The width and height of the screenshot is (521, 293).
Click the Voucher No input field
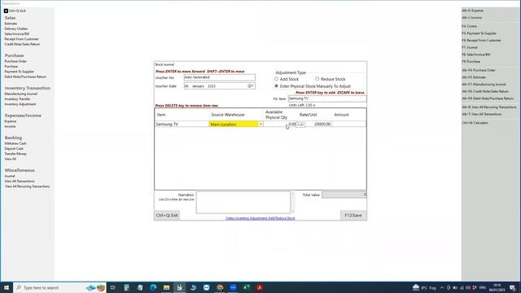pyautogui.click(x=220, y=77)
